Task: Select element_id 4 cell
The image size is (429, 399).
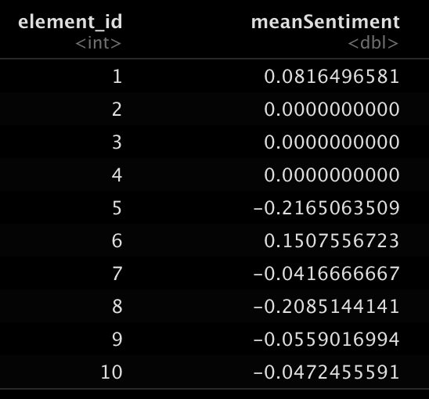Action: (x=117, y=175)
